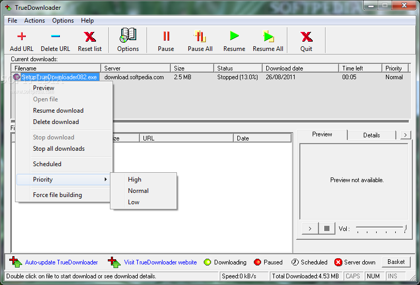
Task: Close the TrueDownloader window
Action: coord(405,5)
